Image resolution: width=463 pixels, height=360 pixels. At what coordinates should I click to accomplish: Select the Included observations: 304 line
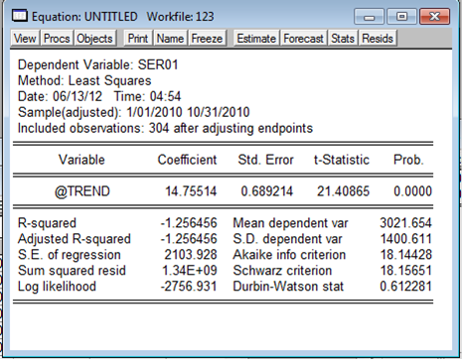pos(165,128)
